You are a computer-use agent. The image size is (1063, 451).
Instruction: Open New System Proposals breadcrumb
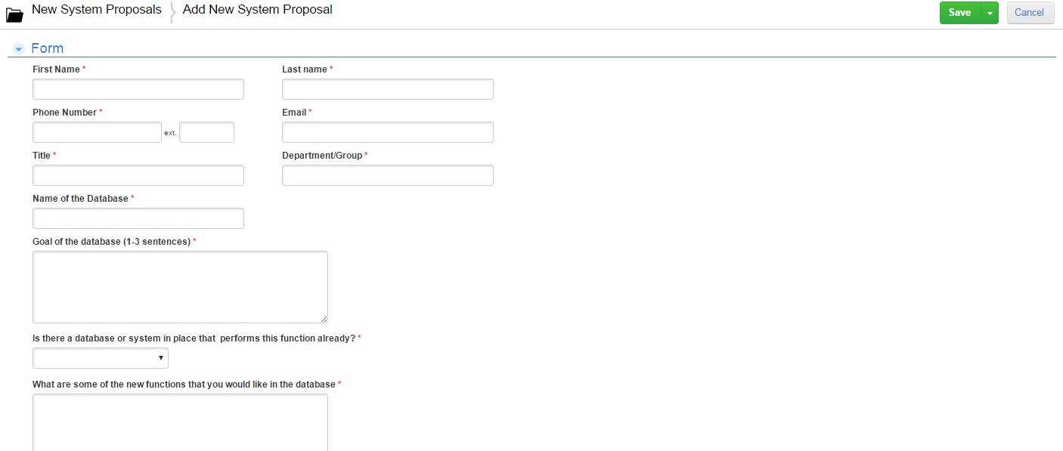click(97, 10)
